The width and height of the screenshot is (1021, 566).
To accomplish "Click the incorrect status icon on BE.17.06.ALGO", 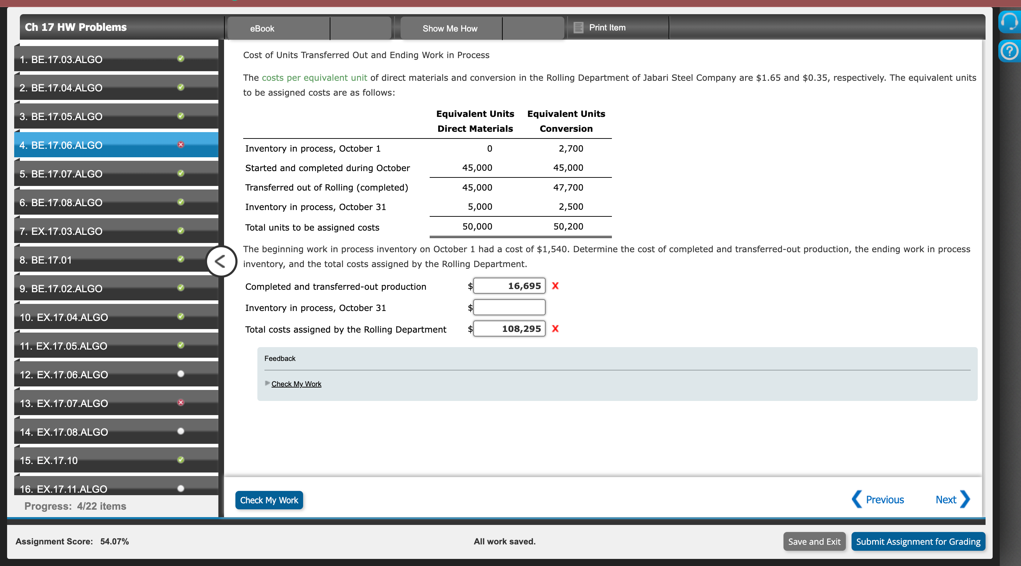I will pos(181,145).
